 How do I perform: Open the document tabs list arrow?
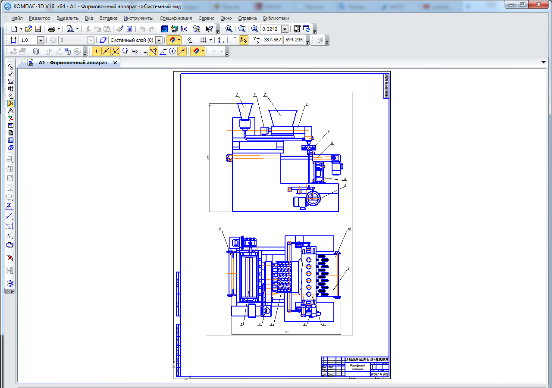(543, 63)
